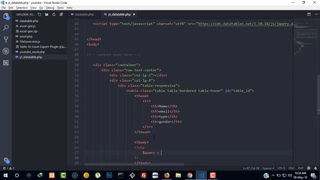Open the datatables.net script URL link
The image size is (320, 180).
tap(245, 24)
